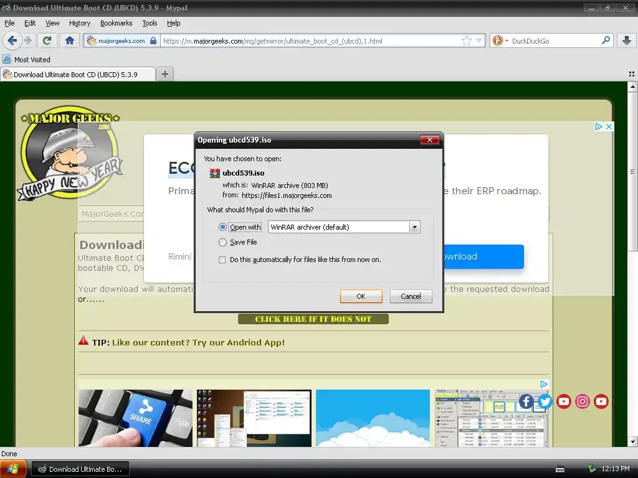Click the search magnifier icon
The height and width of the screenshot is (478, 638).
(x=606, y=40)
